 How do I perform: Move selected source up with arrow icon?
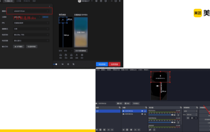pos(135,129)
